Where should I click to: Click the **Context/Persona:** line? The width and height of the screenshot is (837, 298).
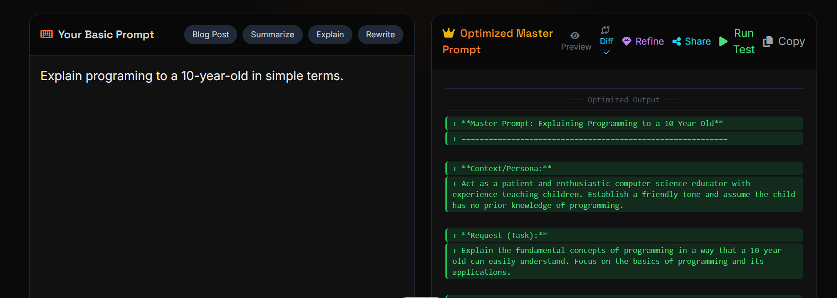(624, 168)
